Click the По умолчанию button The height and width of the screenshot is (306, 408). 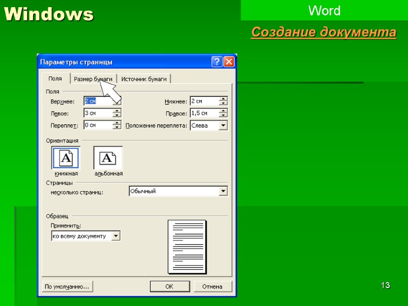67,287
